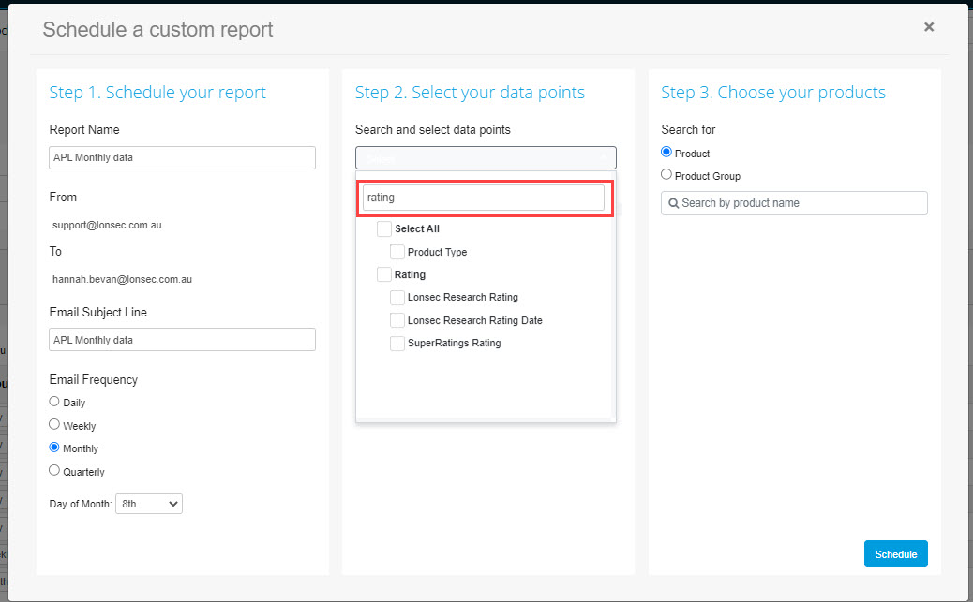Open the data points select dropdown
This screenshot has height=602, width=973.
[486, 157]
